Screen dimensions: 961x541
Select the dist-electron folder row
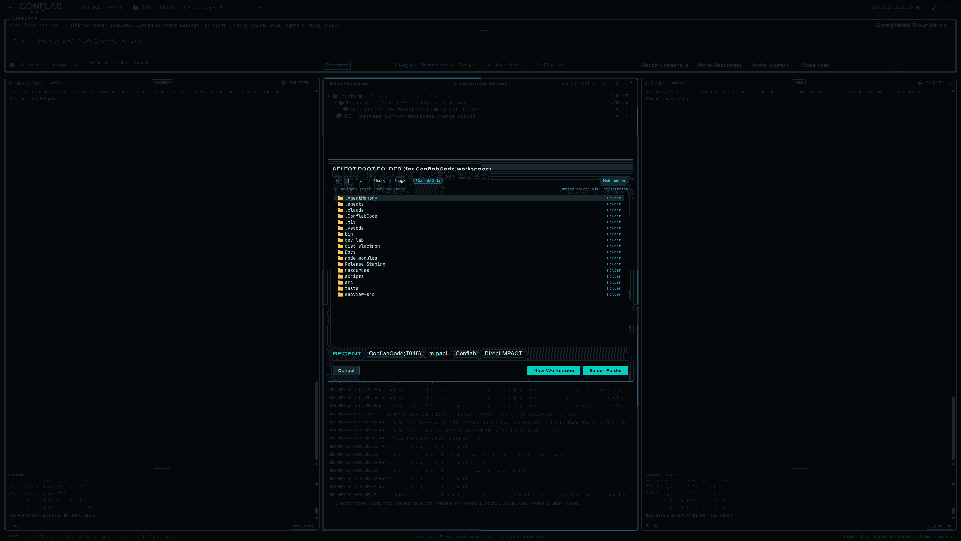pos(479,246)
